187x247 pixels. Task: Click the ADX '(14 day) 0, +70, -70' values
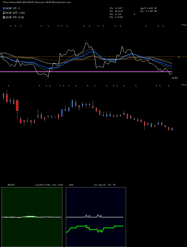click(104, 185)
